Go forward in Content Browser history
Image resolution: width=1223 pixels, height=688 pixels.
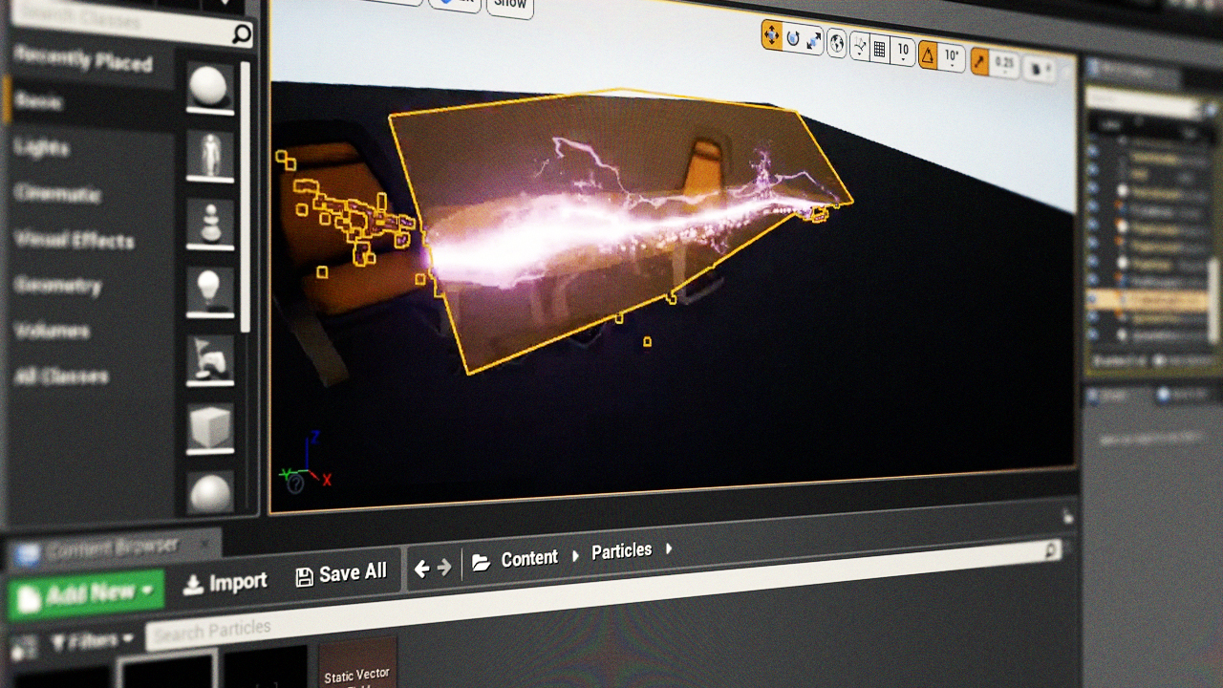pyautogui.click(x=443, y=568)
